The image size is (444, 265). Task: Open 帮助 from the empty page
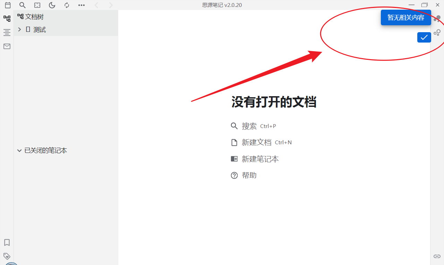pos(249,175)
